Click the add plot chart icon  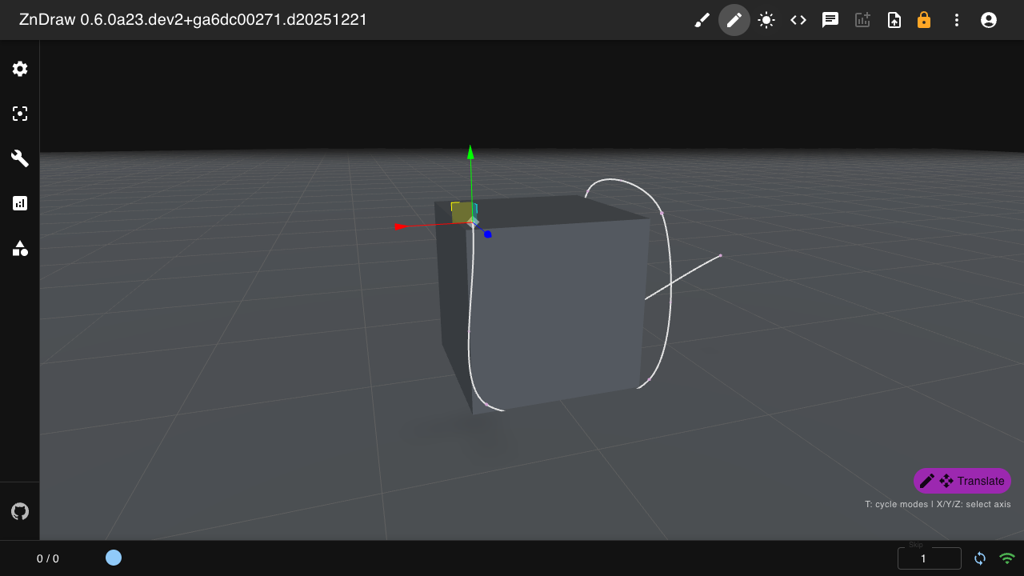pos(862,20)
